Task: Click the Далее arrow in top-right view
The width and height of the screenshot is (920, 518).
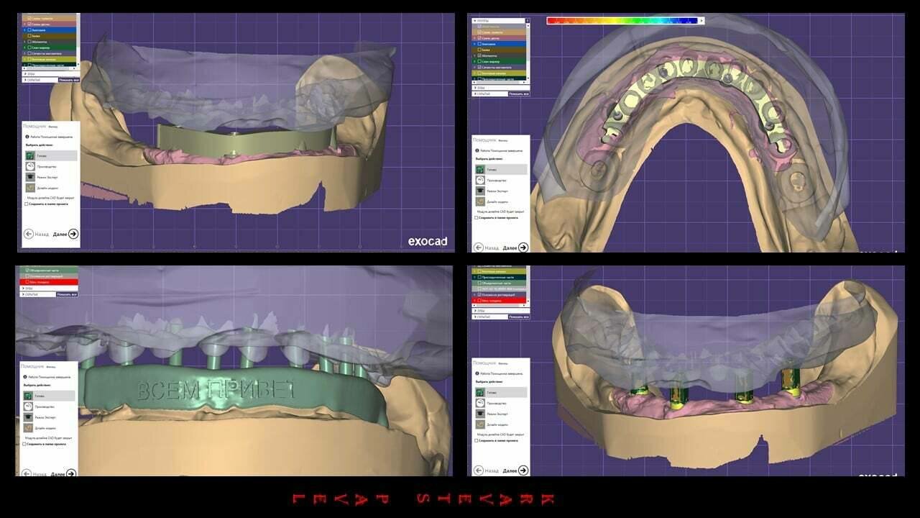Action: click(x=523, y=247)
